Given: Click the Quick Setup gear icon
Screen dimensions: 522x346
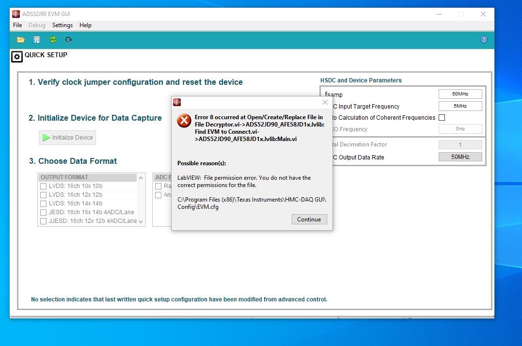Looking at the screenshot, I should 17,57.
